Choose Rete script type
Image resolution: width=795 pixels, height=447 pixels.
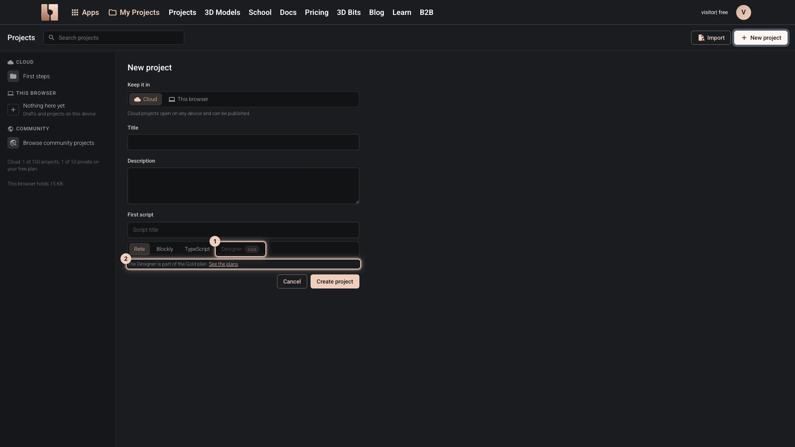(140, 249)
